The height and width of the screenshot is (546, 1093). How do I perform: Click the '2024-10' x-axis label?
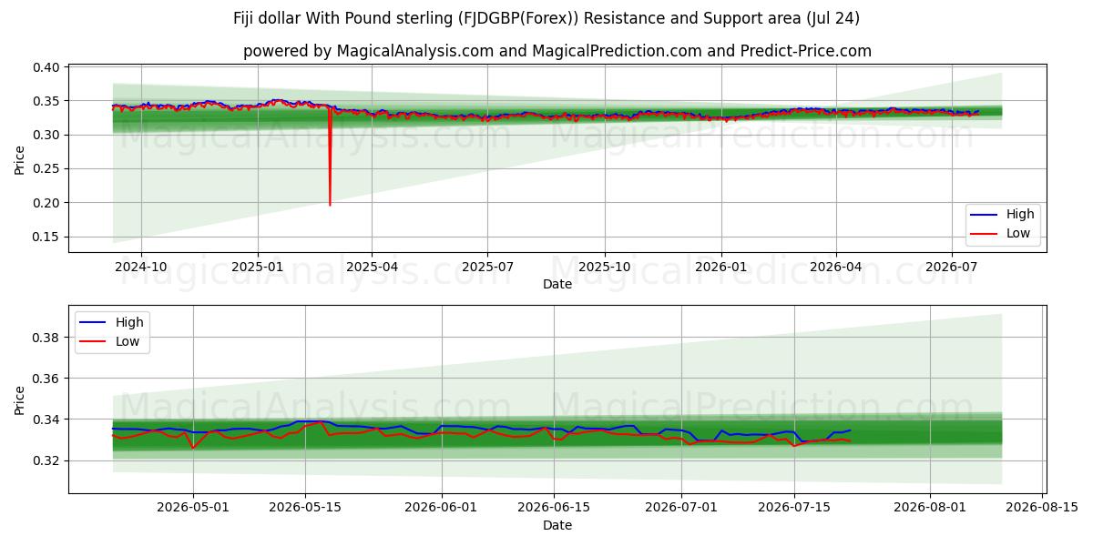click(x=140, y=268)
